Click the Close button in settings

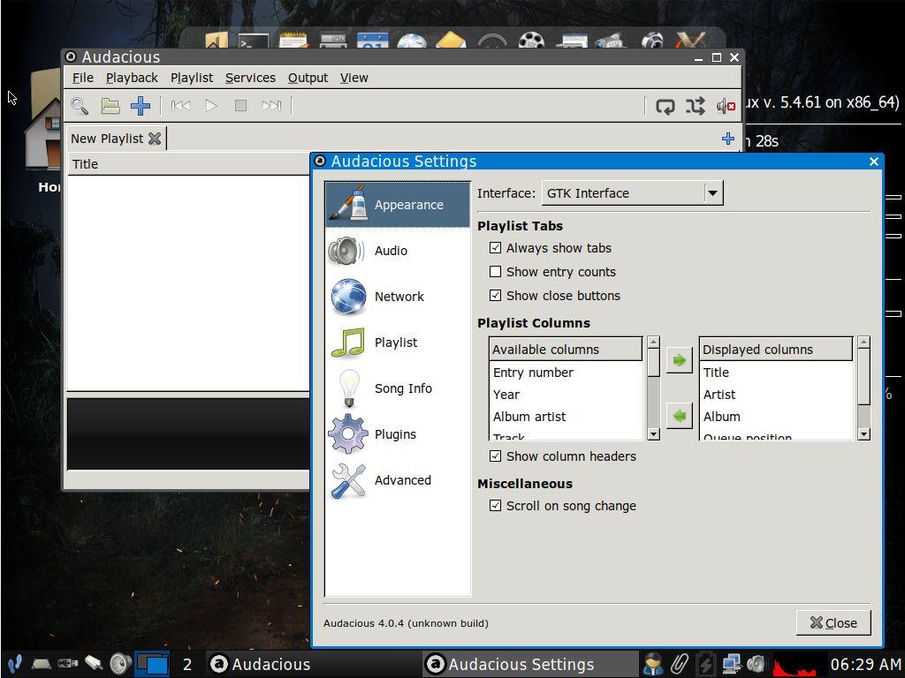(833, 622)
